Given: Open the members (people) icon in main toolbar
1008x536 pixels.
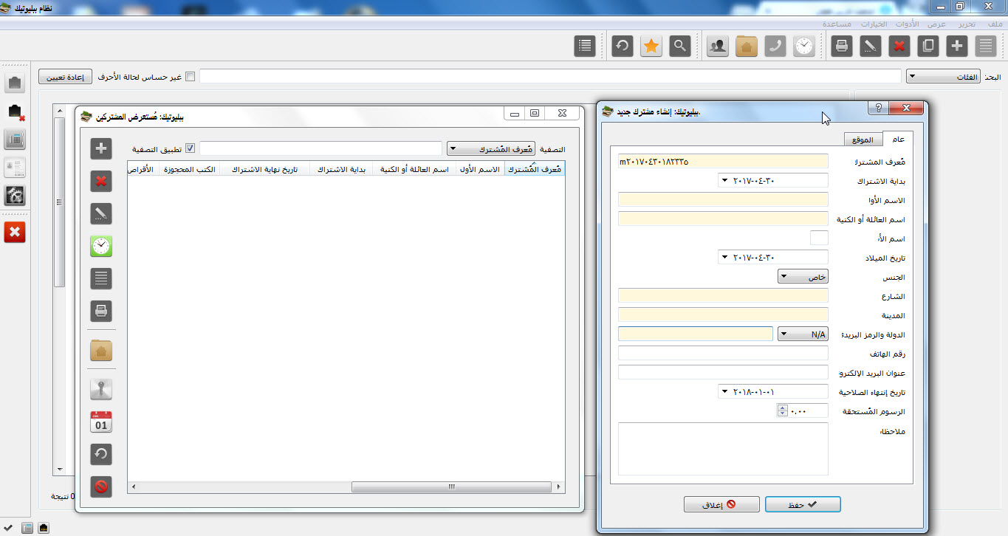Looking at the screenshot, I should click(718, 46).
